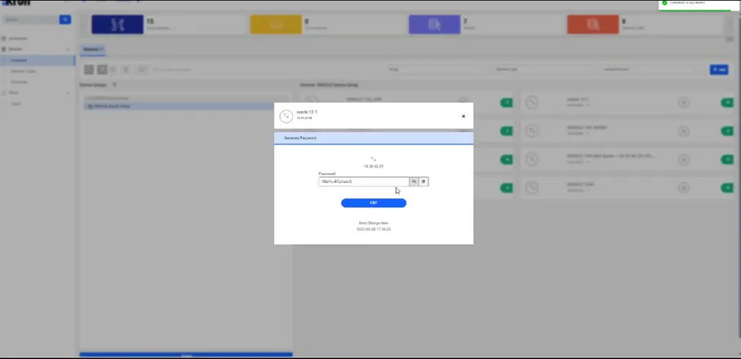
Task: Focus the Password input field
Action: (x=363, y=181)
